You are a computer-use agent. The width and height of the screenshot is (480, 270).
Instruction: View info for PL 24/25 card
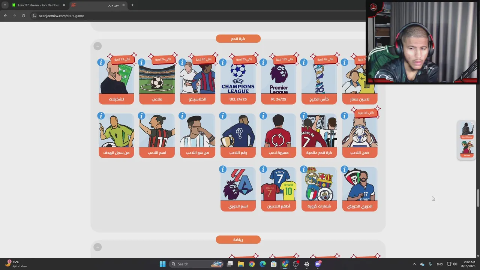[x=263, y=62]
